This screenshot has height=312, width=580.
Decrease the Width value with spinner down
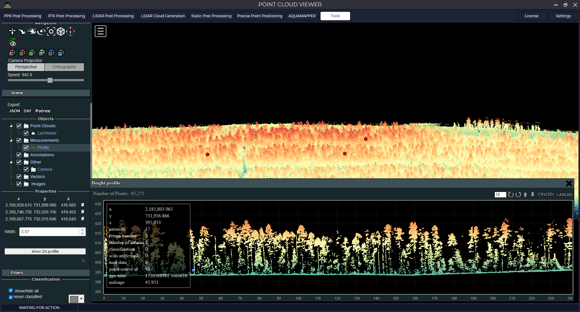82,234
